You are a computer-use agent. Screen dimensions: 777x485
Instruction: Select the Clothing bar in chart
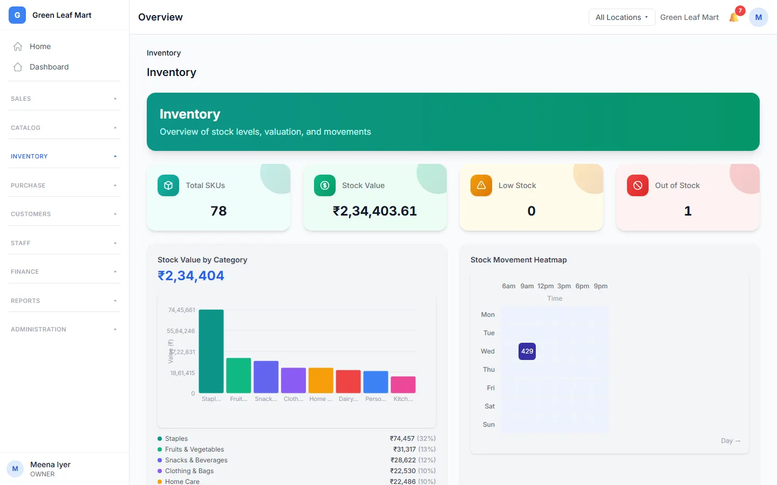point(294,380)
